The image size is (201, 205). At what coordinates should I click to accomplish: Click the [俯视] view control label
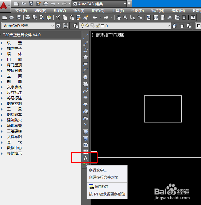pyautogui.click(x=102, y=35)
